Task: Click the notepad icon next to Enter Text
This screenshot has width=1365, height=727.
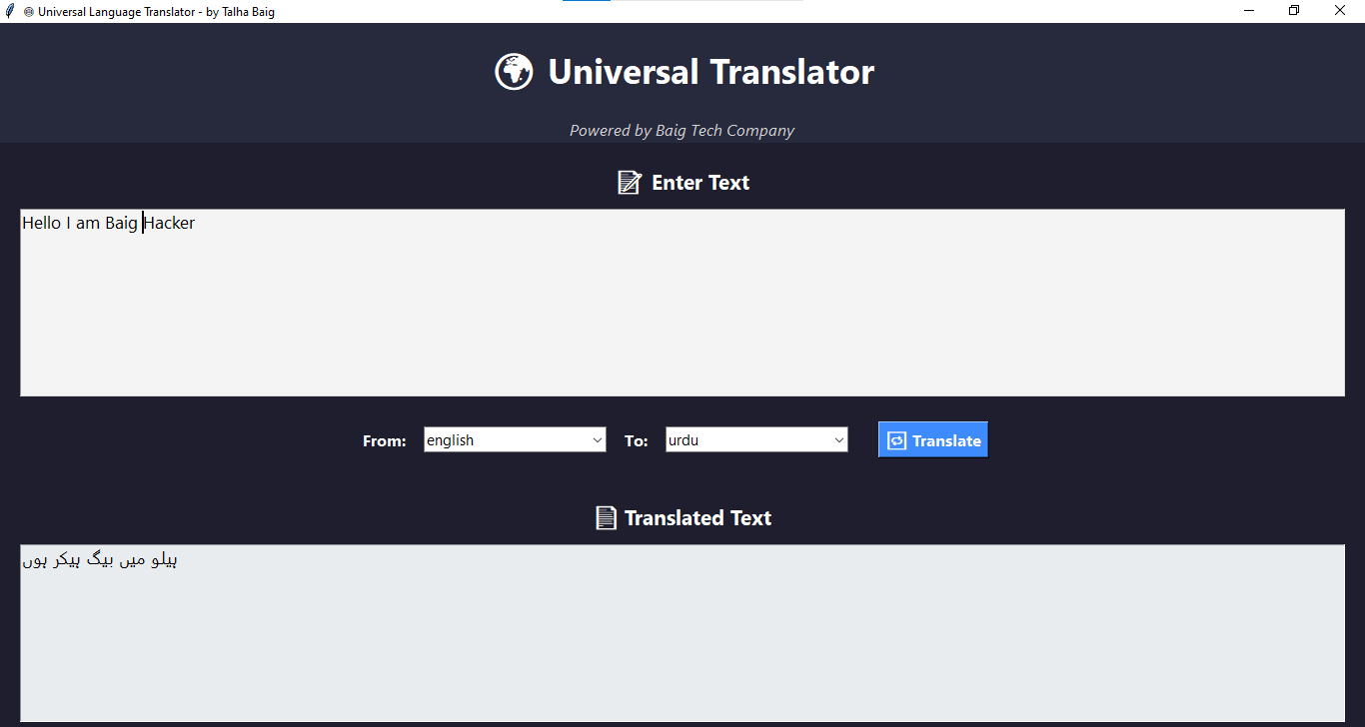Action: pos(629,183)
